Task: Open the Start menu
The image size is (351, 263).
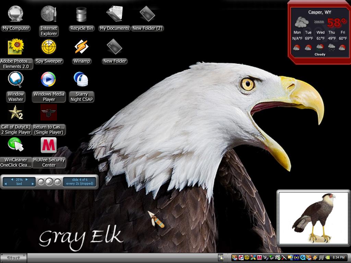Action: pyautogui.click(x=13, y=258)
